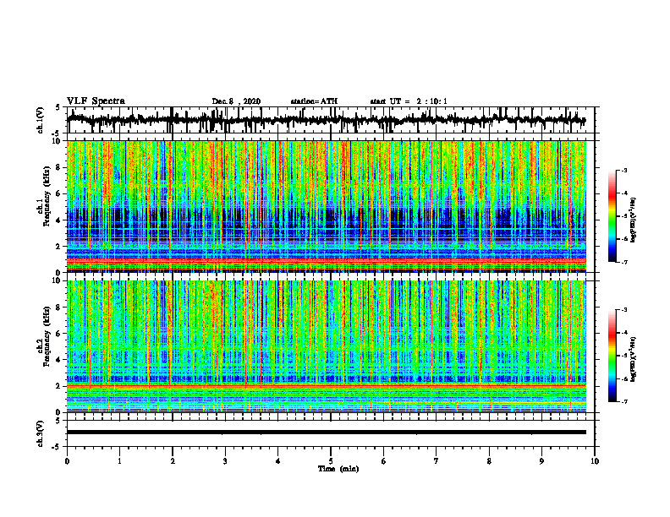This screenshot has height=517, width=670.
Task: Click time axis end tick label '10'
Action: pos(595,461)
